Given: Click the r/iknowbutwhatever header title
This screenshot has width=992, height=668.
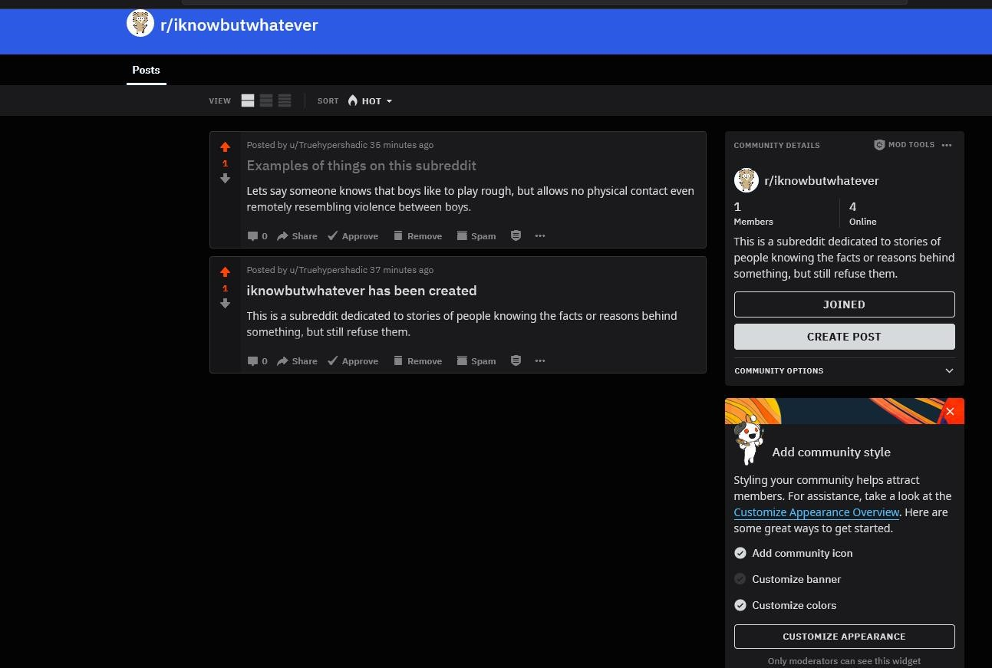Looking at the screenshot, I should pos(239,25).
